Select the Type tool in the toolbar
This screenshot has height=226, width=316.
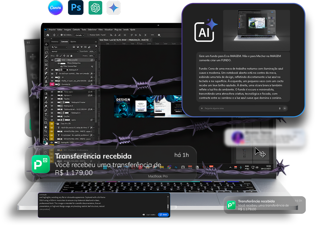(46, 114)
